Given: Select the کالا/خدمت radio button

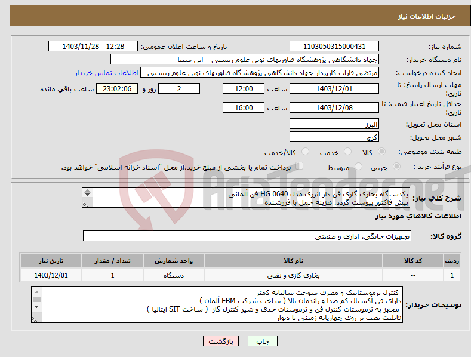Looking at the screenshot, I should pos(305,152).
